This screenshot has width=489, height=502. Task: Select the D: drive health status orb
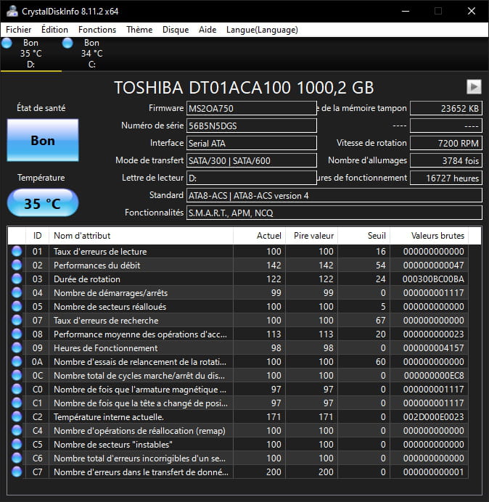(7, 43)
